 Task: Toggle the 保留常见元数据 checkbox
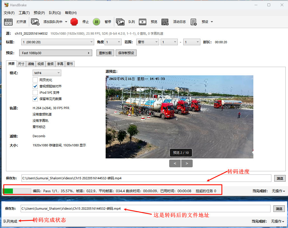35,99
